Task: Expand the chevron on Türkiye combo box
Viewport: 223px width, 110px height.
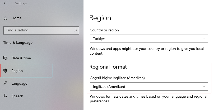Action: point(204,39)
